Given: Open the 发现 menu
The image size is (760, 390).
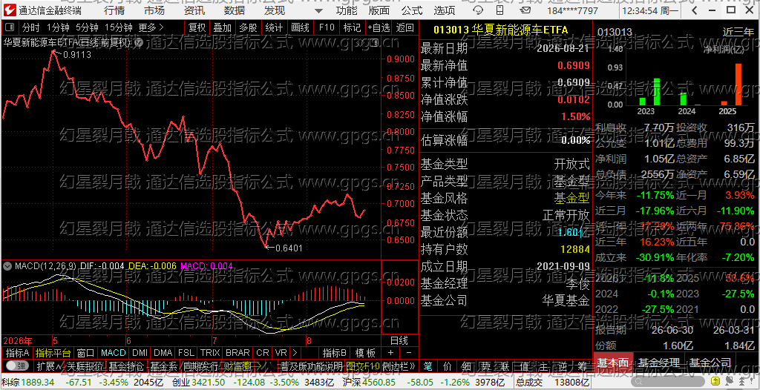Looking at the screenshot, I should click(x=275, y=10).
